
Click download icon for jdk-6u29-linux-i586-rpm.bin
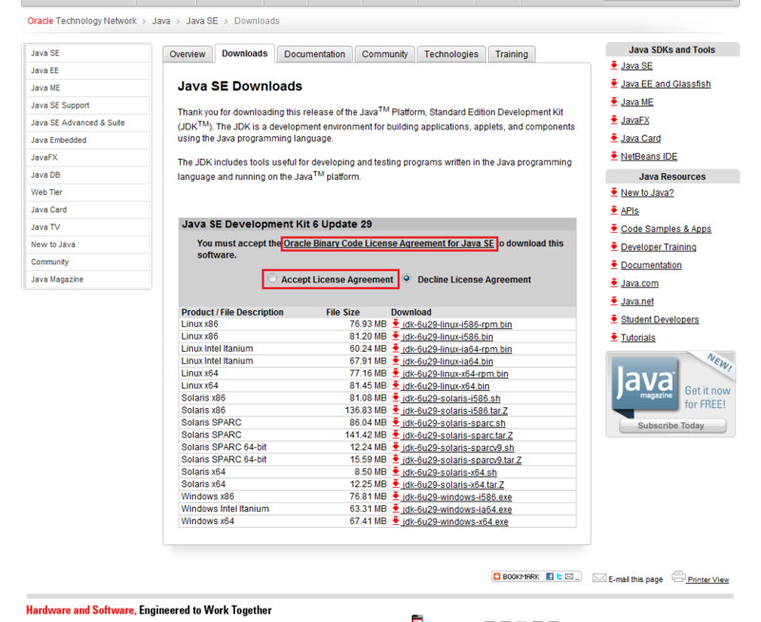[396, 323]
